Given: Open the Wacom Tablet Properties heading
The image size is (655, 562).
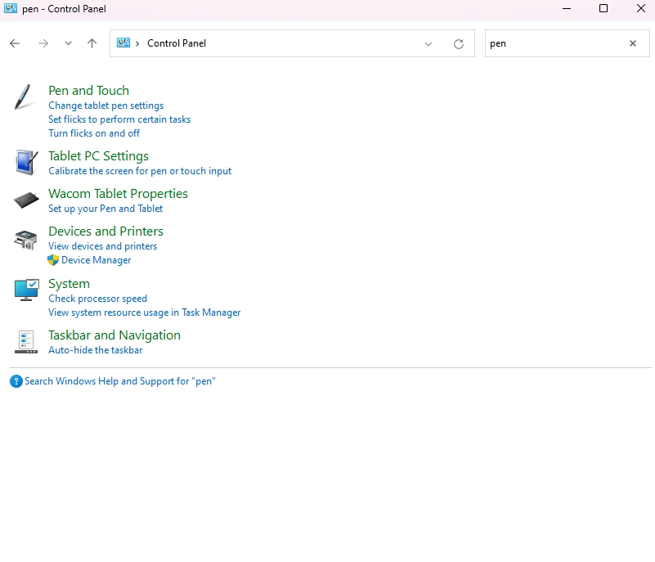Looking at the screenshot, I should (118, 193).
